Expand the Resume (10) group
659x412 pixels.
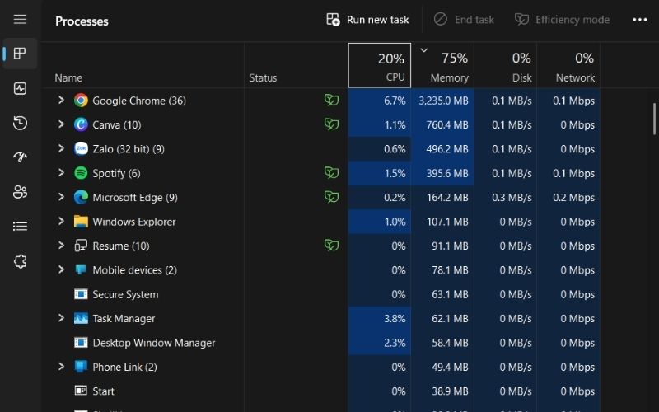point(61,246)
